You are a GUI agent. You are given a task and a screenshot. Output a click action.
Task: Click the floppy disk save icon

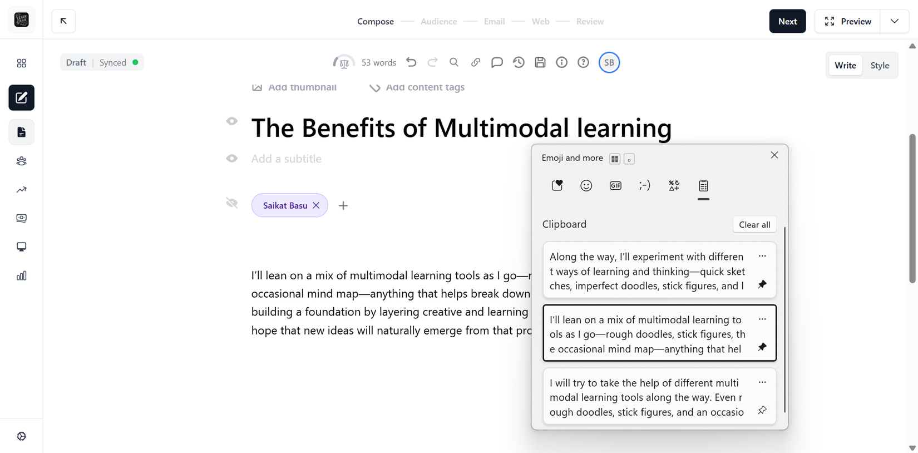(540, 62)
